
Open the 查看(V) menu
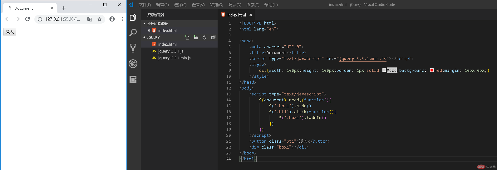(x=198, y=5)
